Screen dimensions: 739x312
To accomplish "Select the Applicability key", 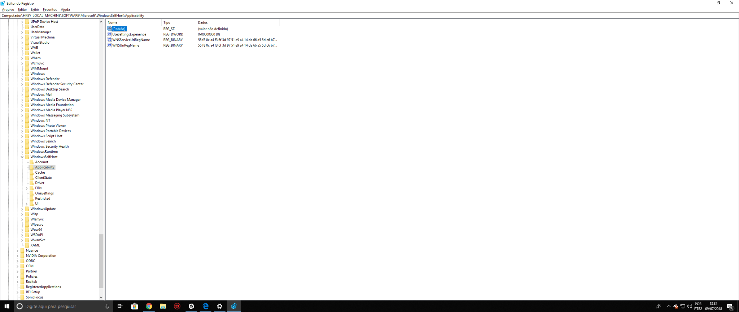I will click(x=45, y=167).
